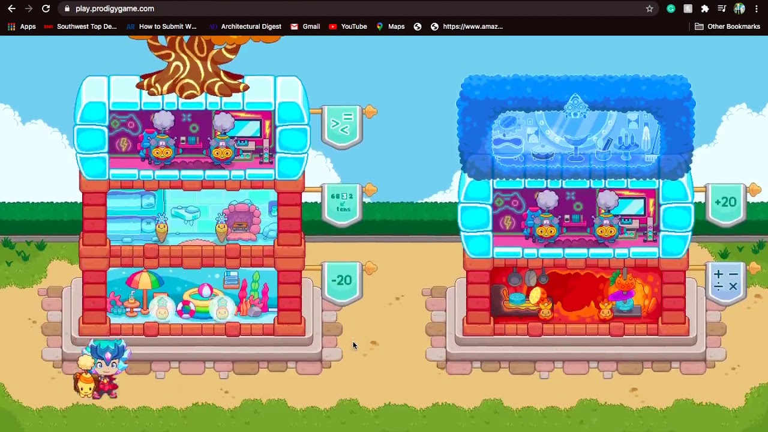Select the place value tens banner
Viewport: 768px width, 432px height.
(x=342, y=205)
